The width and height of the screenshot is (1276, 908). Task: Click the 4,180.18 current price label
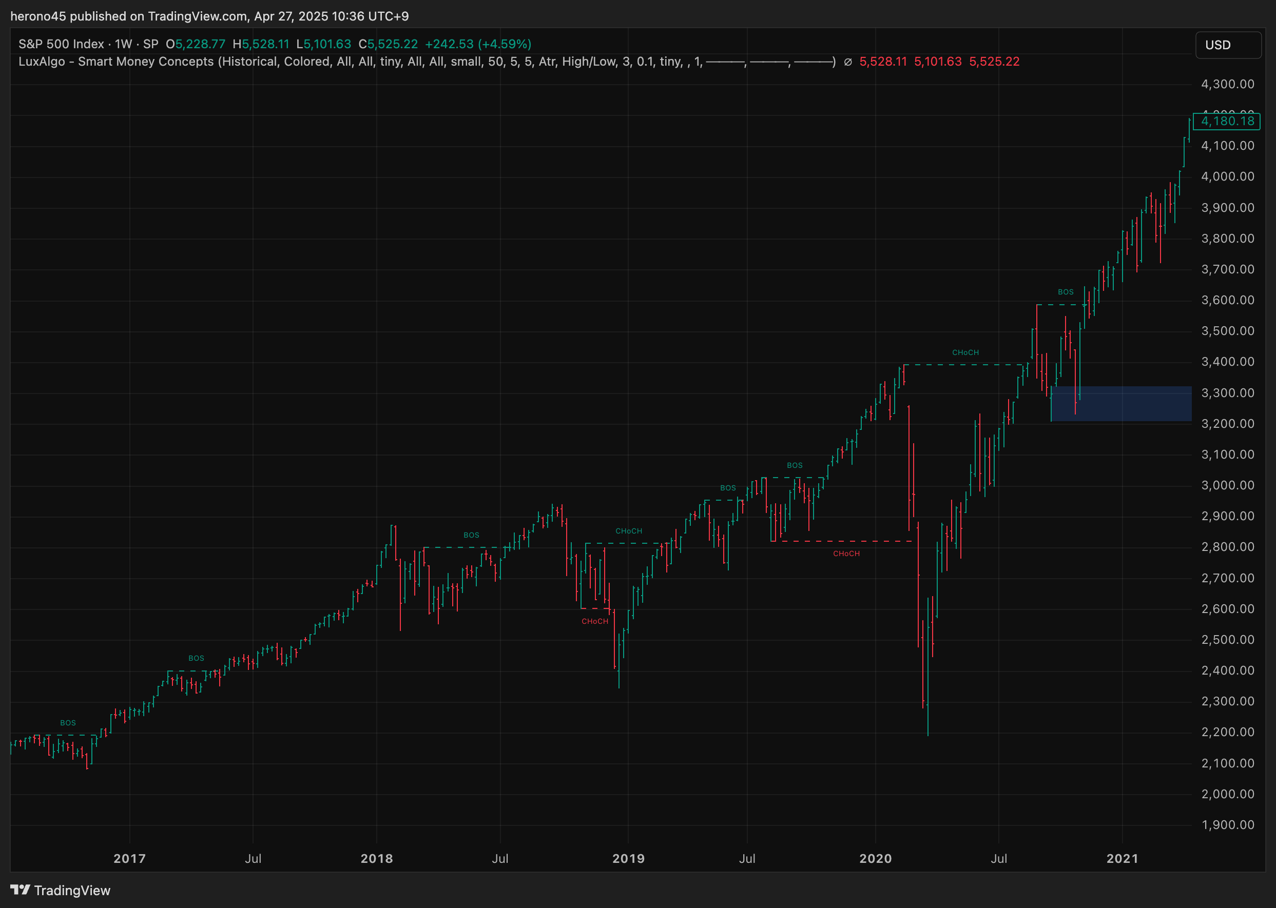[x=1227, y=121]
